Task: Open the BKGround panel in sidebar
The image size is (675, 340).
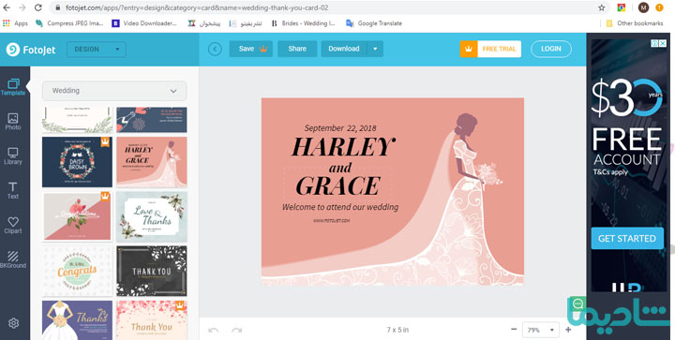Action: [13, 259]
